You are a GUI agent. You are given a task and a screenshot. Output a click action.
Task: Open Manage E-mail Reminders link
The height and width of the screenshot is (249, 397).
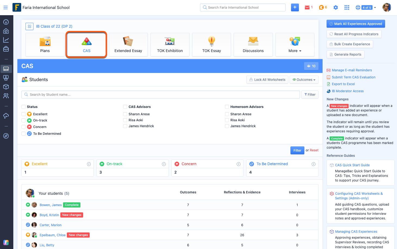click(352, 70)
